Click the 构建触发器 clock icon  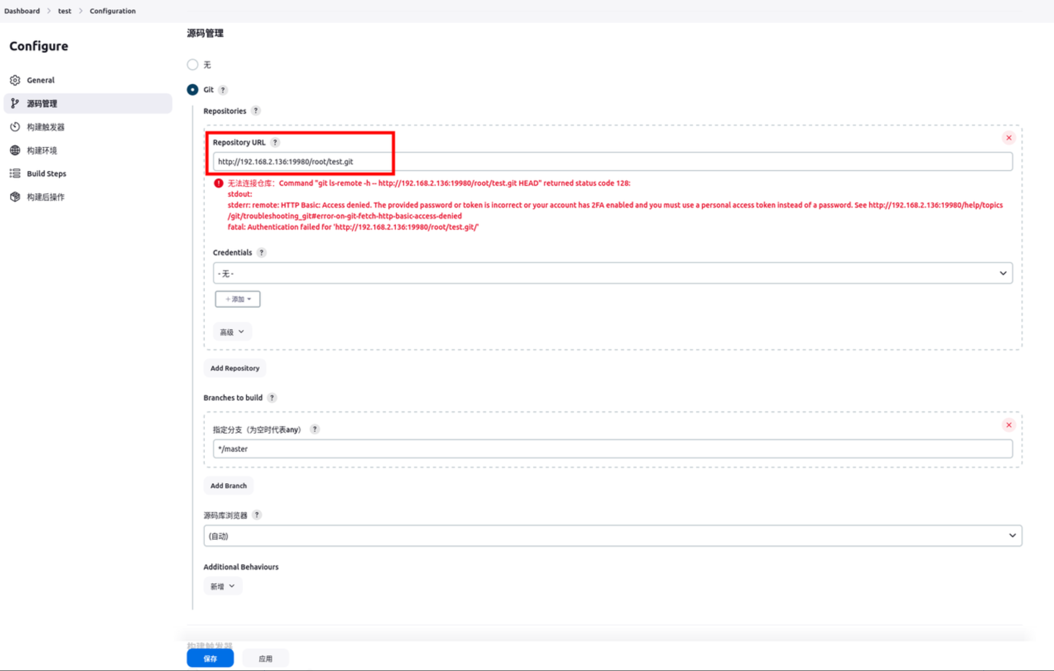click(x=15, y=127)
